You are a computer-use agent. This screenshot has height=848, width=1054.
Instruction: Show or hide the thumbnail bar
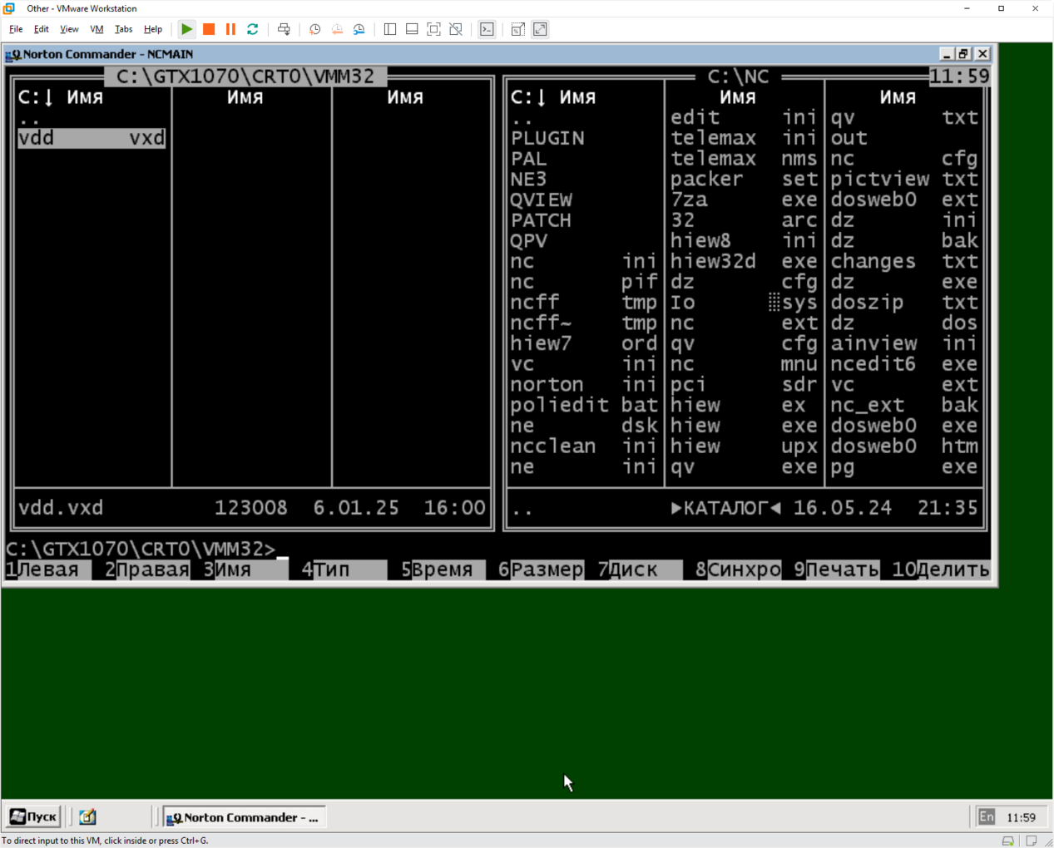coord(412,29)
